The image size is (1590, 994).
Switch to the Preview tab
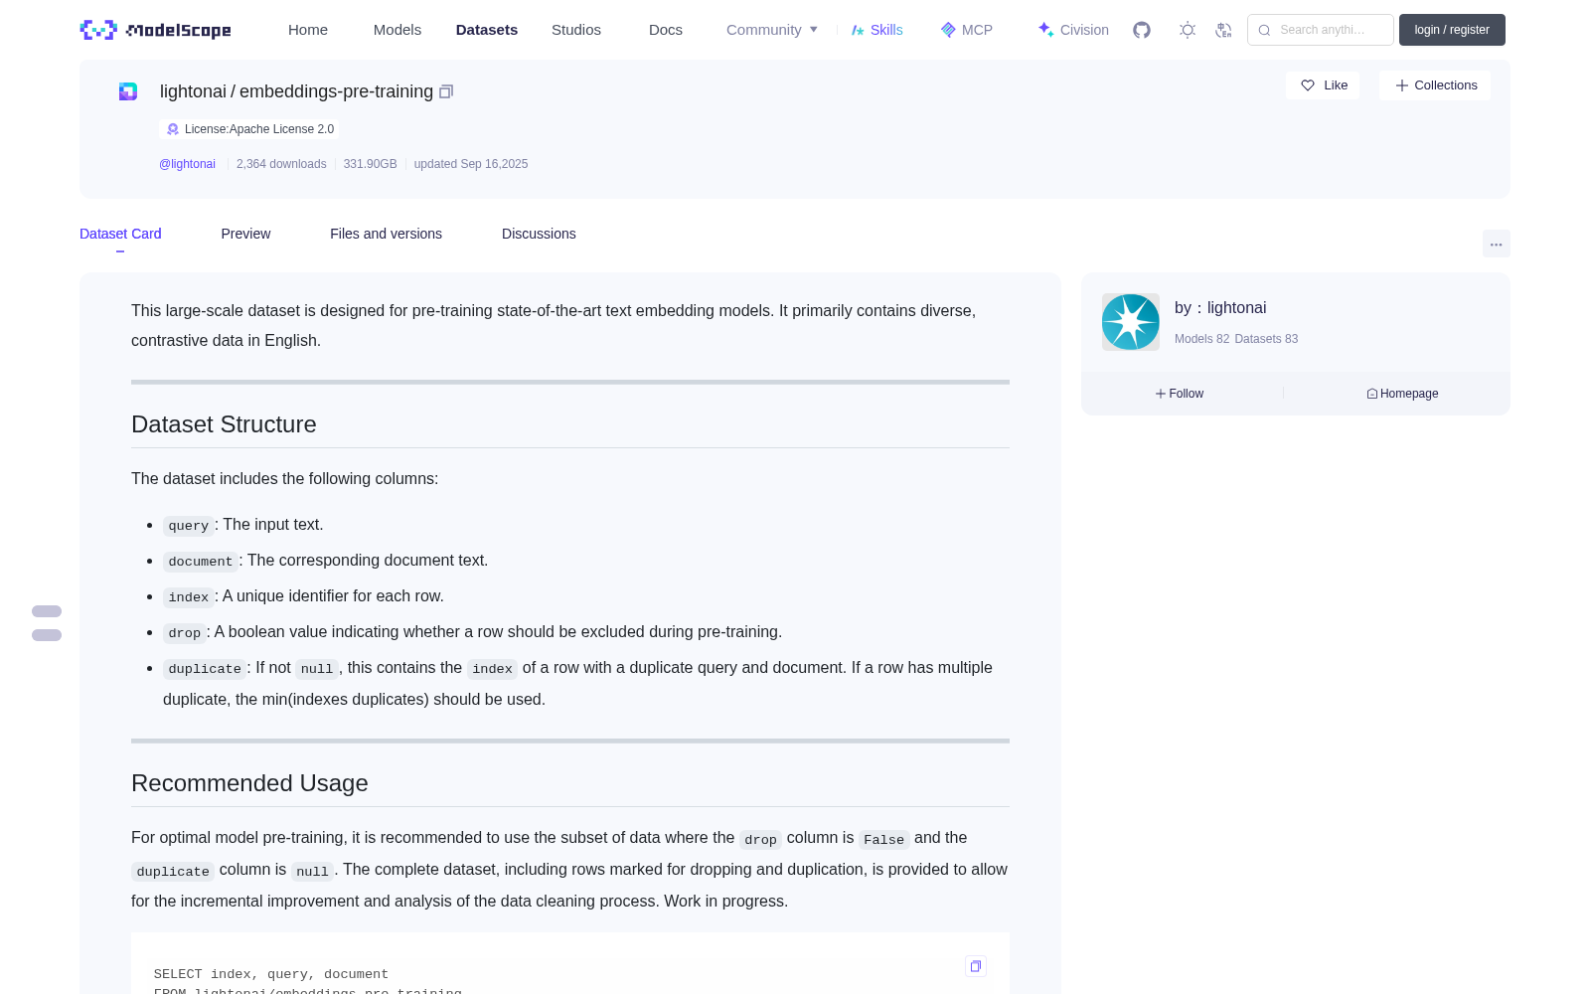(245, 234)
